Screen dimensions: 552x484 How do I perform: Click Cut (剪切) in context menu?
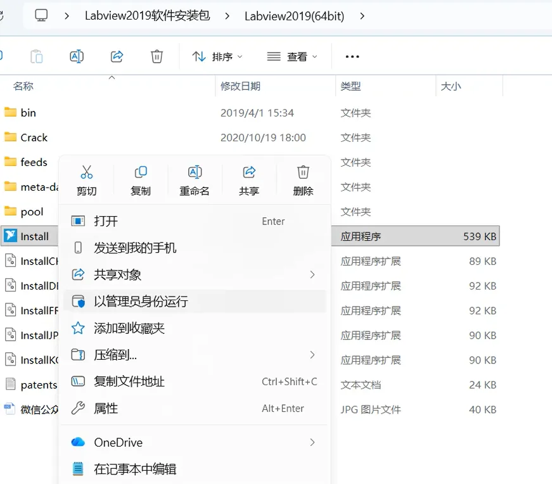tap(87, 181)
